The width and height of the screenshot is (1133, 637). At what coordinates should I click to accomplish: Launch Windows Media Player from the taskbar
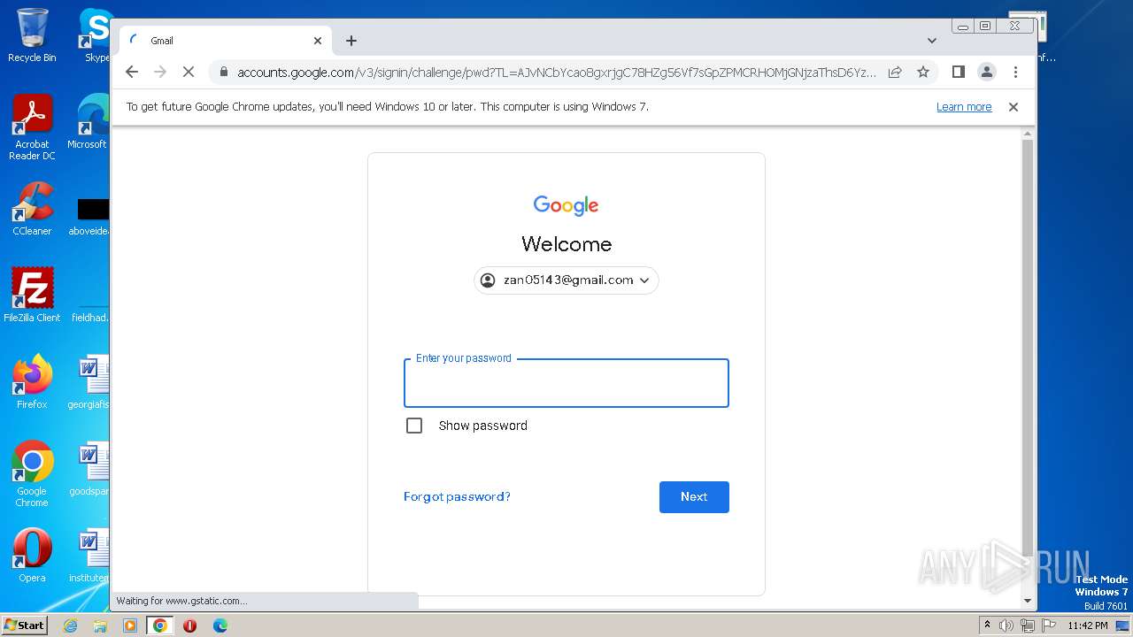(x=130, y=625)
